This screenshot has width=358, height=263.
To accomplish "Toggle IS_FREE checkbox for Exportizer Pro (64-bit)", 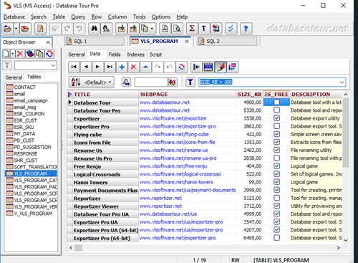I will click(x=276, y=238).
